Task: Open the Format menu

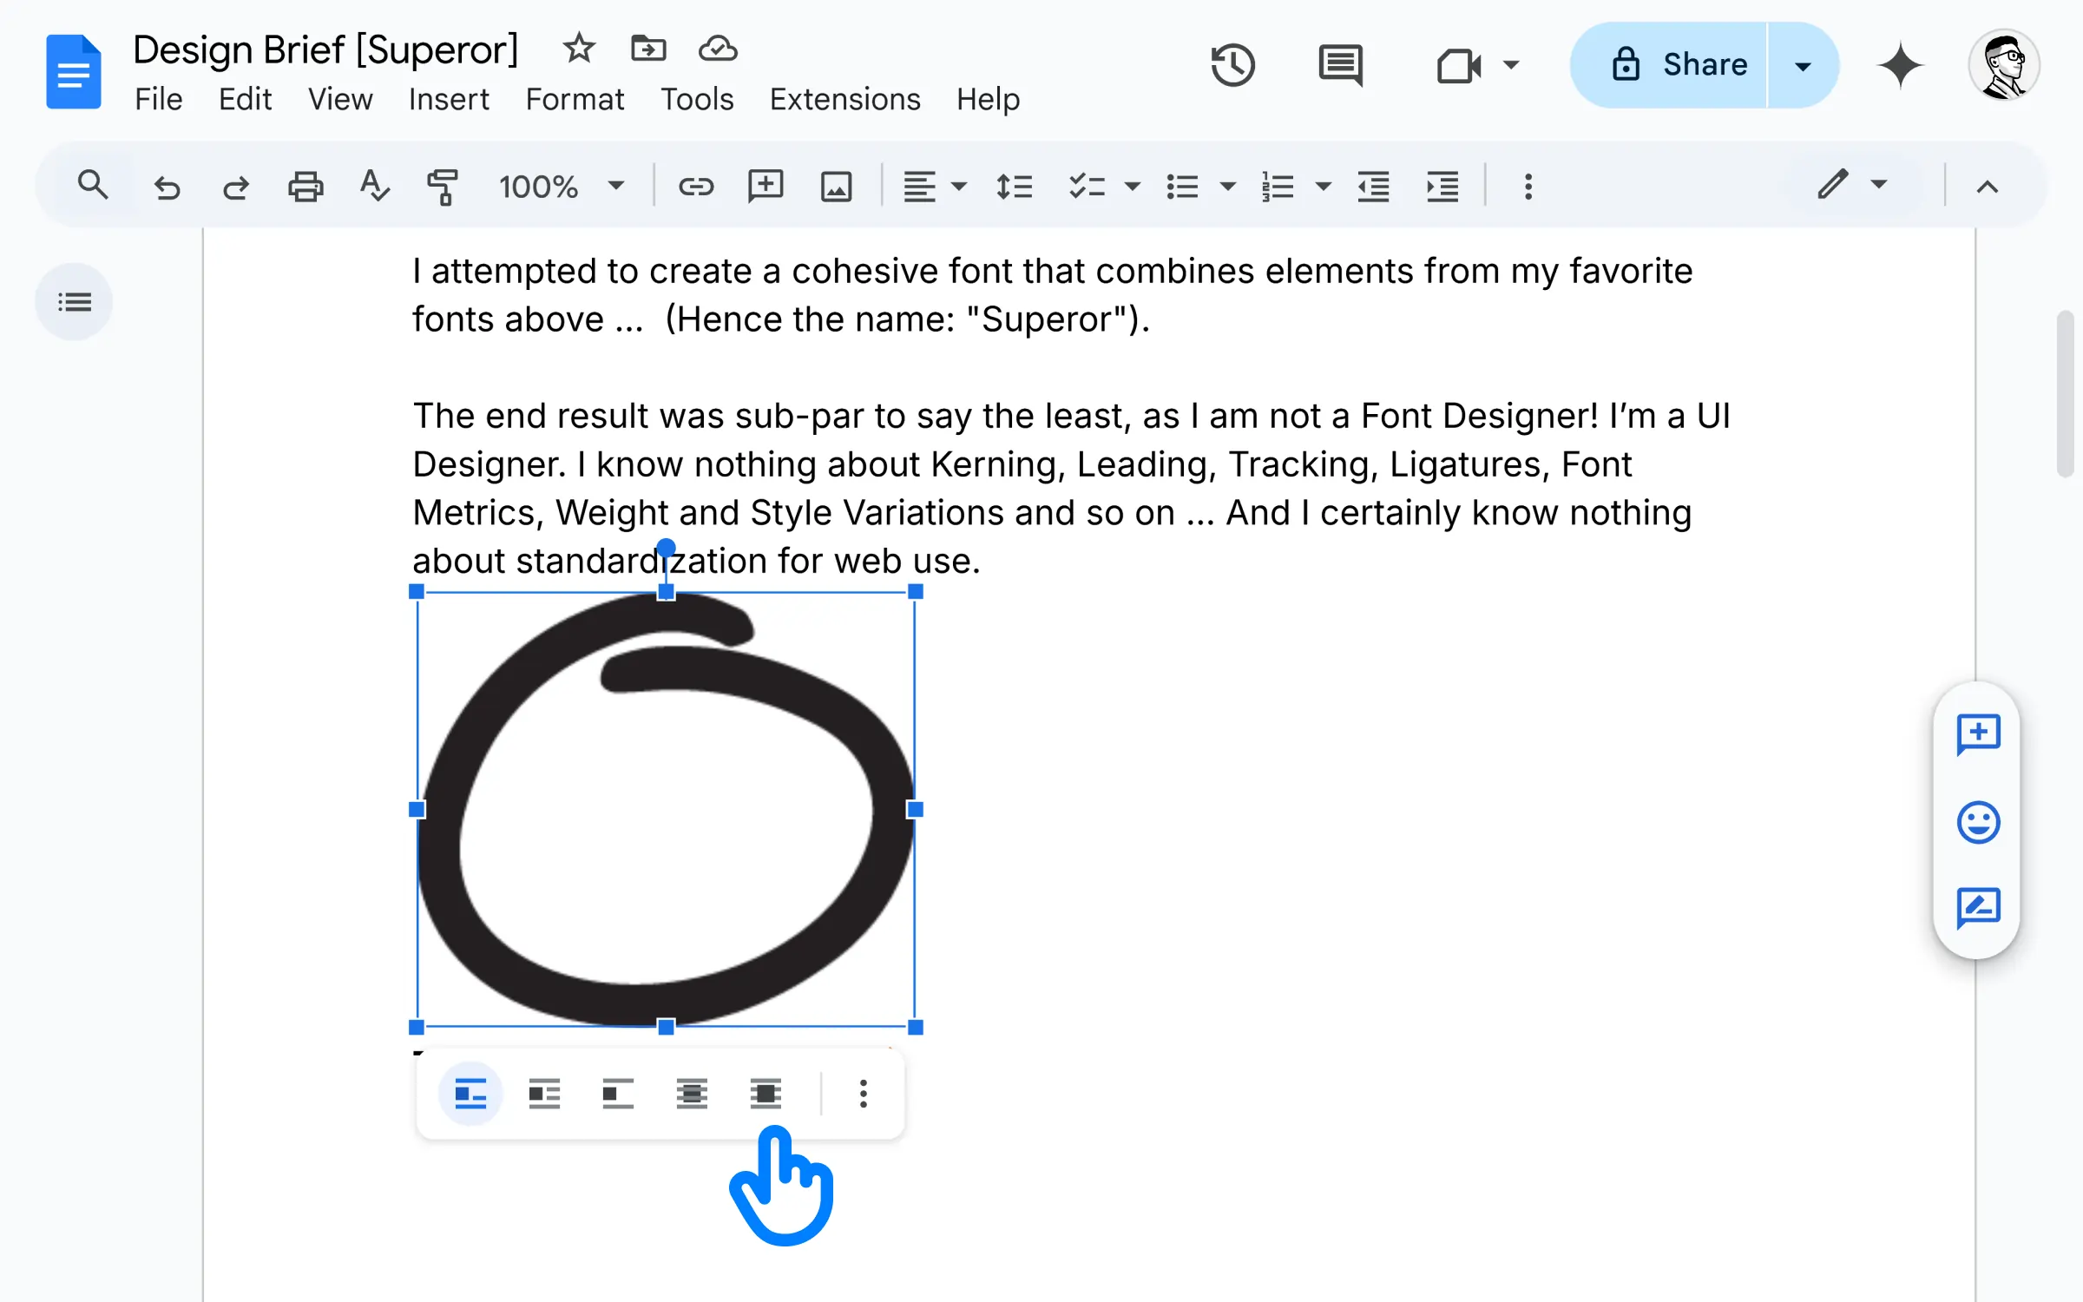Action: pos(573,99)
